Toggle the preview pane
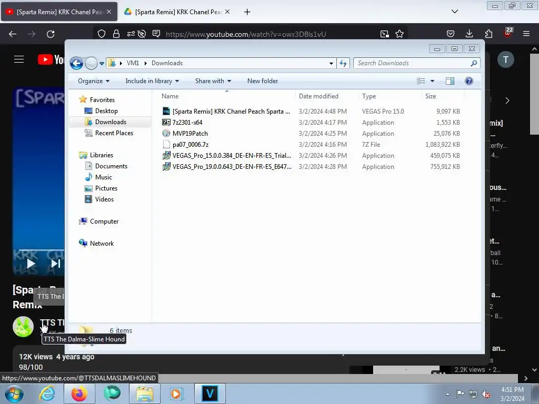Image resolution: width=539 pixels, height=404 pixels. (450, 81)
